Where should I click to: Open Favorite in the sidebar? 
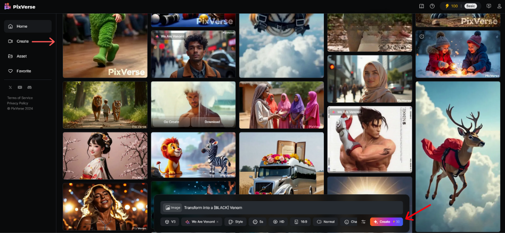[28, 71]
